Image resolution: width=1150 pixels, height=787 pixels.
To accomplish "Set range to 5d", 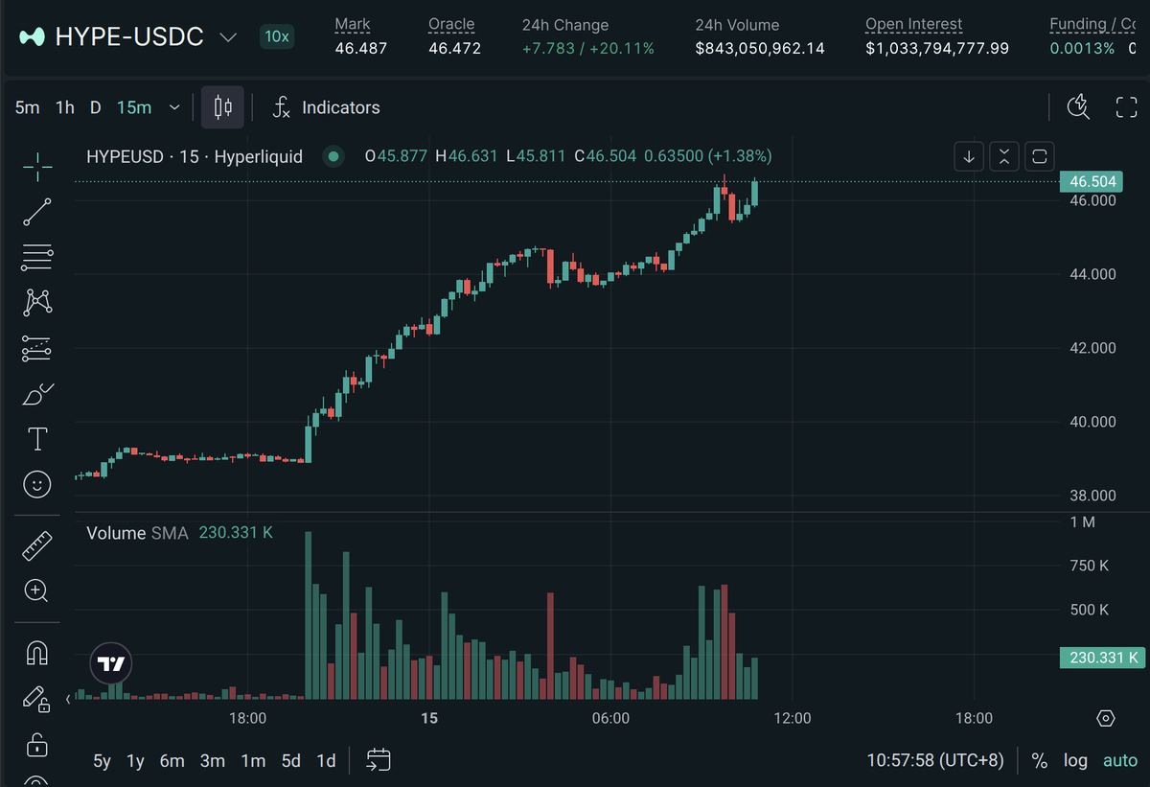I will (x=291, y=760).
